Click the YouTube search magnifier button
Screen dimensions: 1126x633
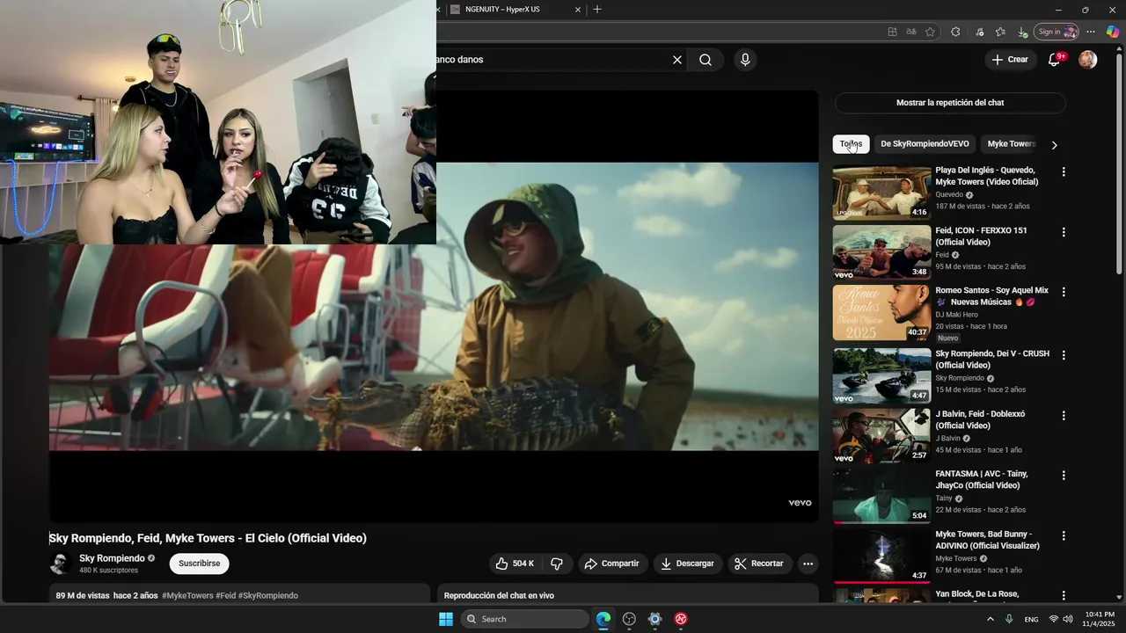706,60
